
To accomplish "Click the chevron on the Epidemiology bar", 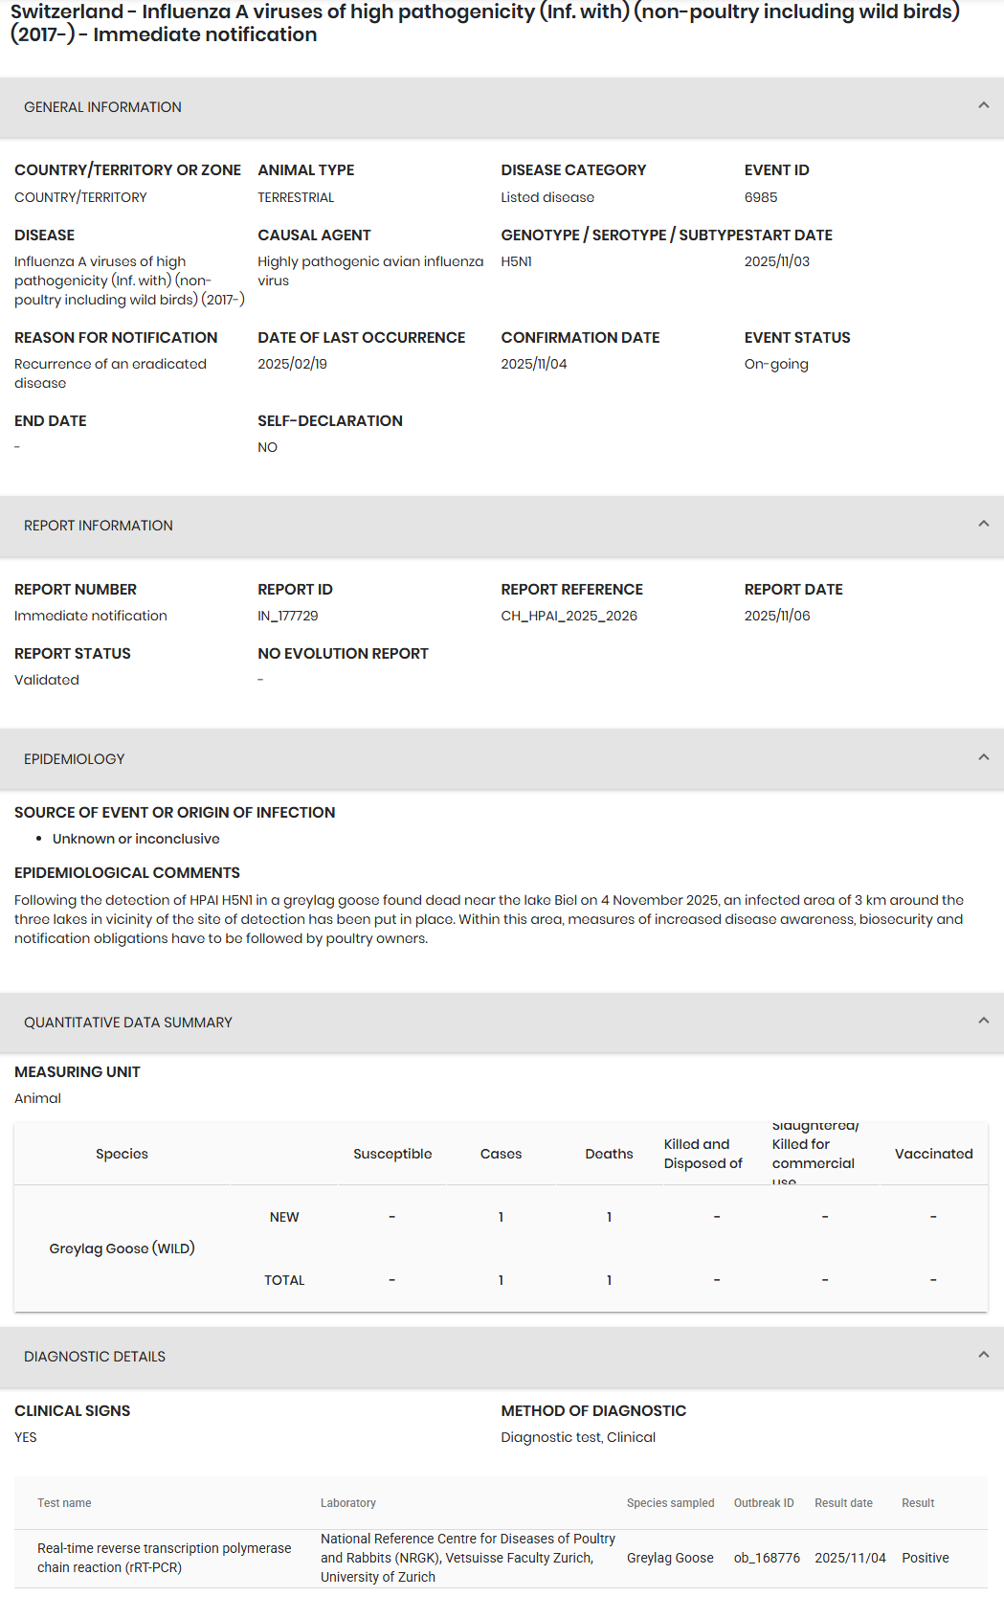I will point(983,757).
